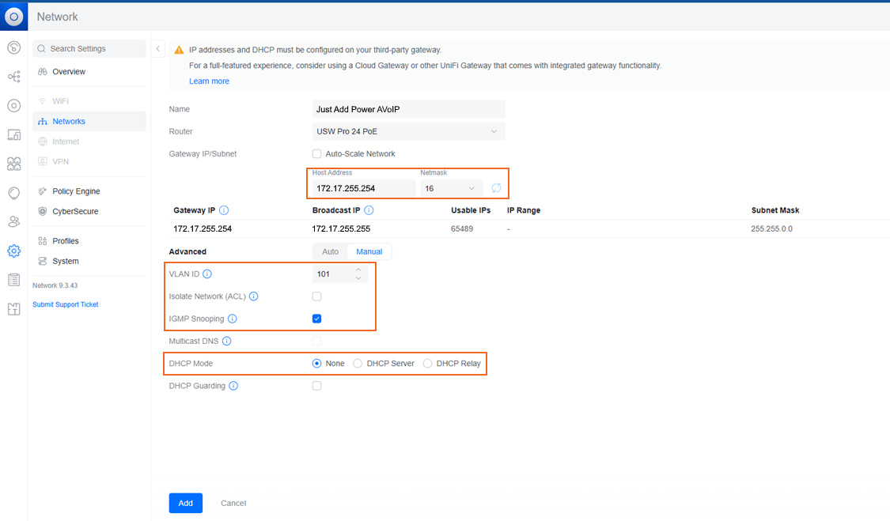Decrease VLAN ID with down arrow
The width and height of the screenshot is (890, 521).
(358, 278)
